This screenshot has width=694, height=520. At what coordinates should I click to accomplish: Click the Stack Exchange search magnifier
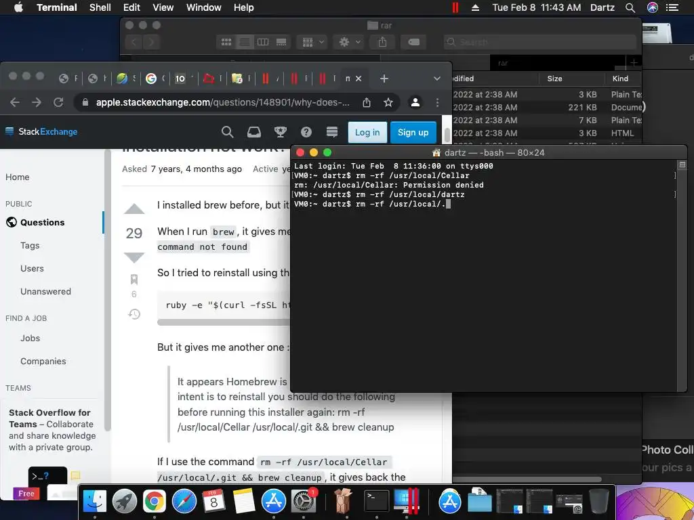(x=227, y=132)
